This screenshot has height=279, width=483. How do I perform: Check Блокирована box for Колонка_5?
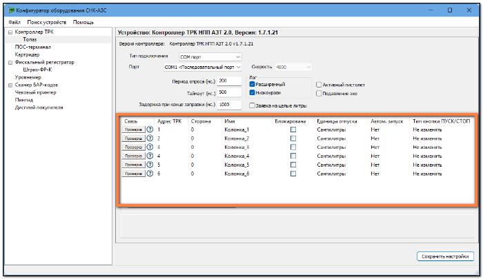coord(293,165)
